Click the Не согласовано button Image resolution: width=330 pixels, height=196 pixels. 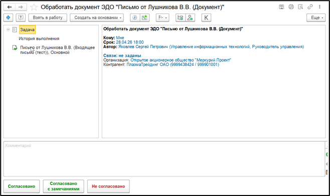click(x=108, y=186)
